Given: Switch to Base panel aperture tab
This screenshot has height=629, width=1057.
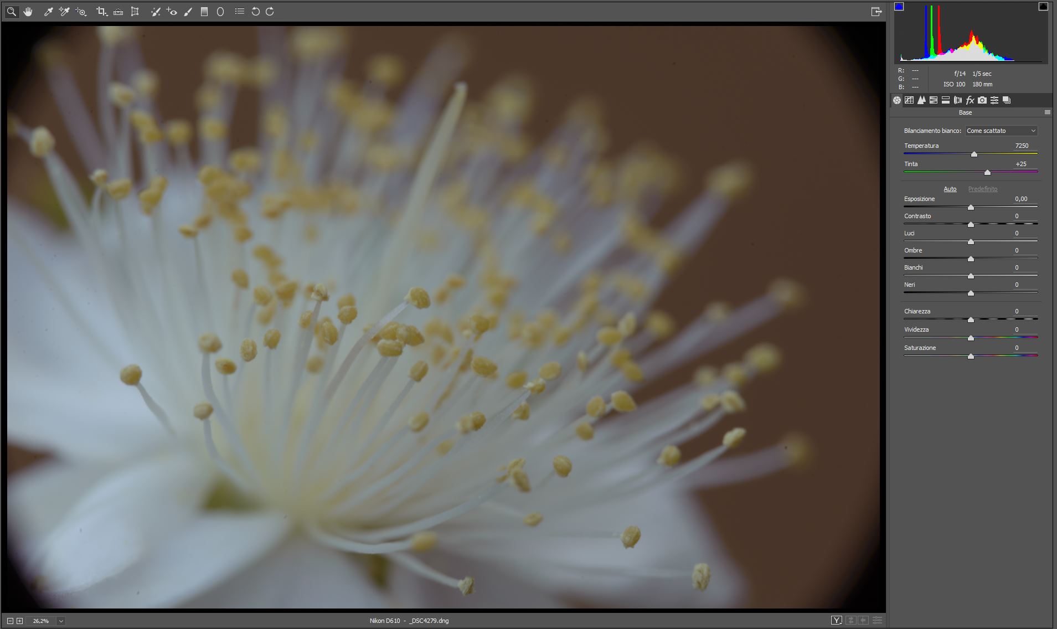Looking at the screenshot, I should point(897,100).
